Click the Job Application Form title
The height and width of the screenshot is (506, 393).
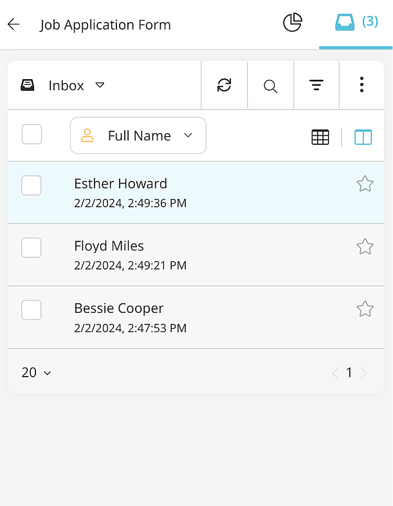pos(105,25)
